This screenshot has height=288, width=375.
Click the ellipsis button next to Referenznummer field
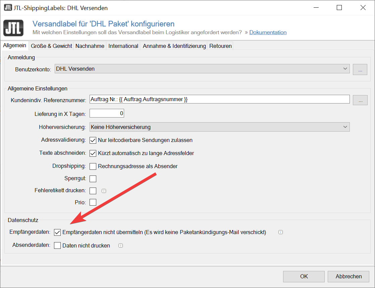360,100
